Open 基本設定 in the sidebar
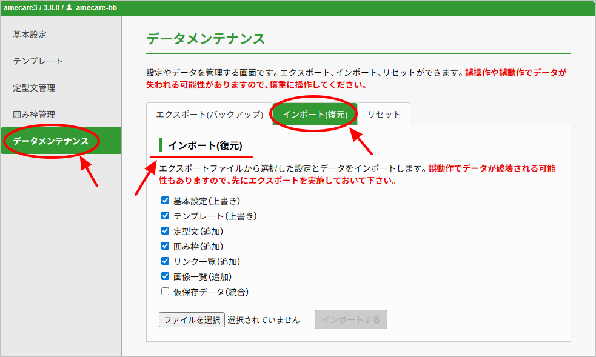Viewport: 596px width, 357px height. (x=30, y=35)
